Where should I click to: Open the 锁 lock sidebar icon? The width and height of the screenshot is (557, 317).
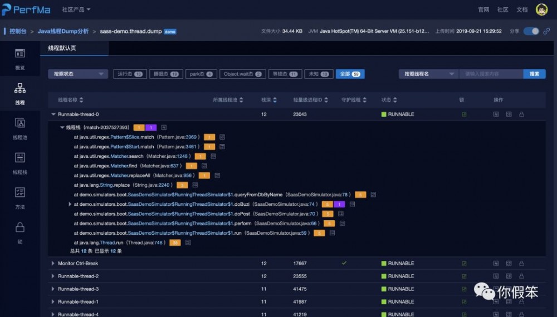(x=20, y=231)
